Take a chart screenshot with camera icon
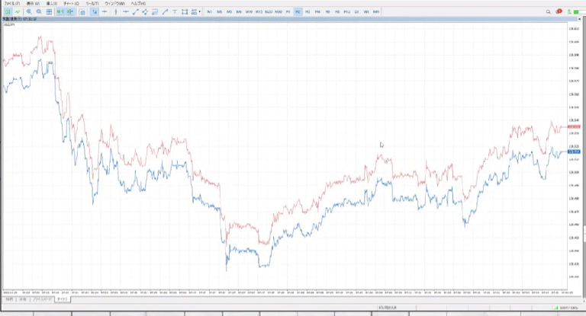586x316 pixels. pos(82,12)
